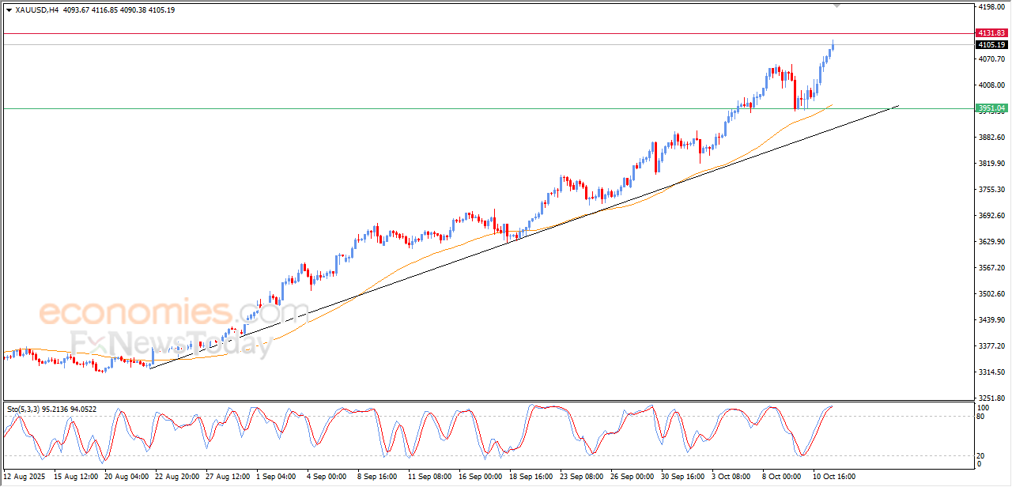Click the 10 Oct 16:00 time label

(x=835, y=477)
